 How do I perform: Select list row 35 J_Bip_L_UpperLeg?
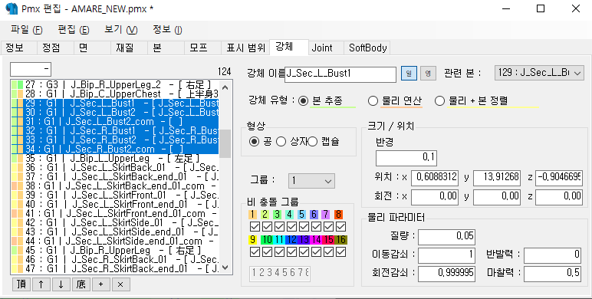(115, 158)
